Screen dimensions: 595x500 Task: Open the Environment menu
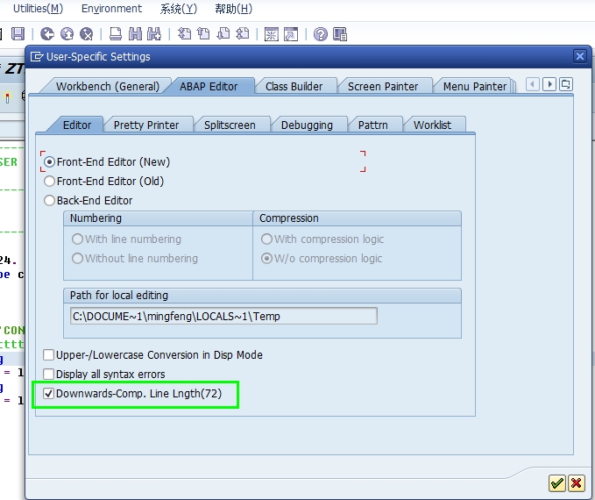[x=111, y=9]
